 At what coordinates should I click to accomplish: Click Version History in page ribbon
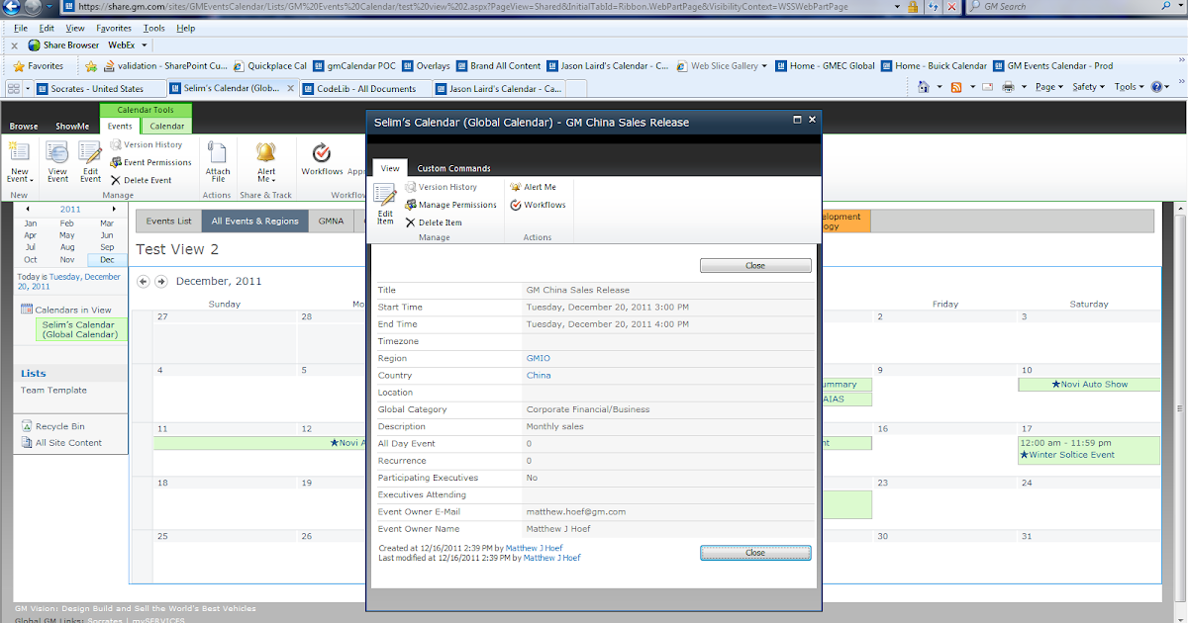147,144
